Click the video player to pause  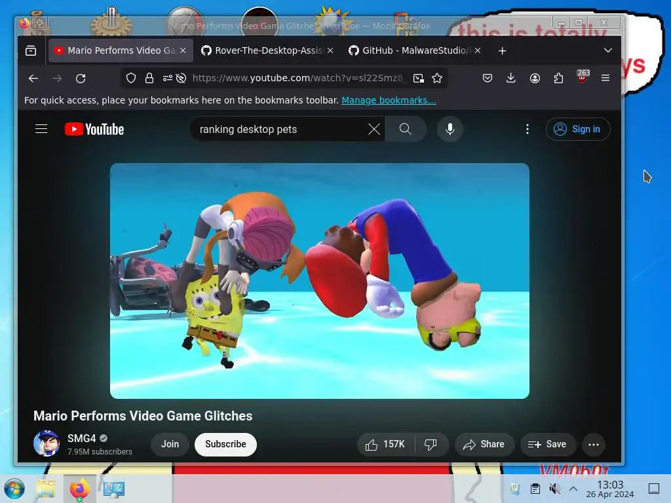[320, 281]
